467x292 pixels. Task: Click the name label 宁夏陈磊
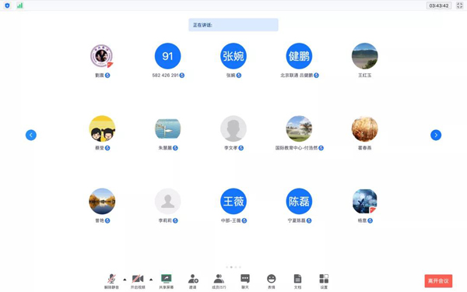coord(297,220)
